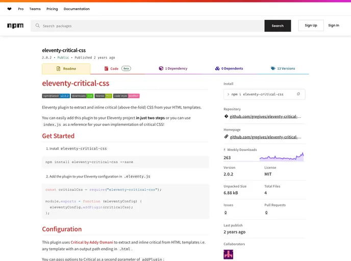Follow the Critical by Addy Osmani link
Viewport: 351px width, 261px height.
92,242
